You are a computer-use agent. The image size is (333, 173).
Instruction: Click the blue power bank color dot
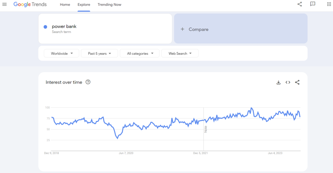tap(46, 27)
